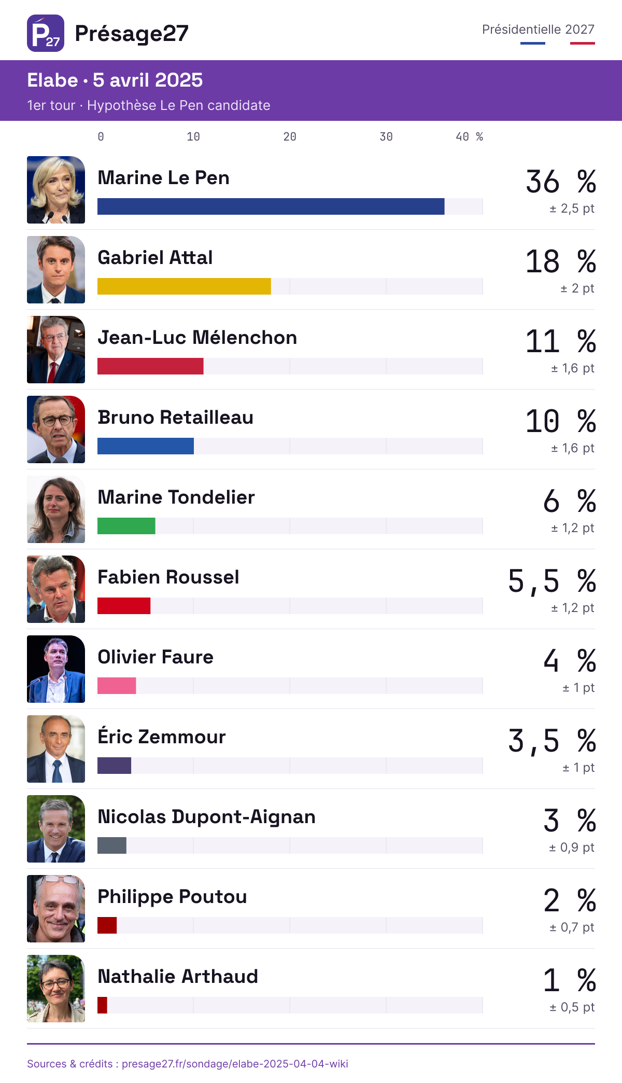Click the 36 % Le Pen score
The height and width of the screenshot is (1083, 622).
[561, 182]
